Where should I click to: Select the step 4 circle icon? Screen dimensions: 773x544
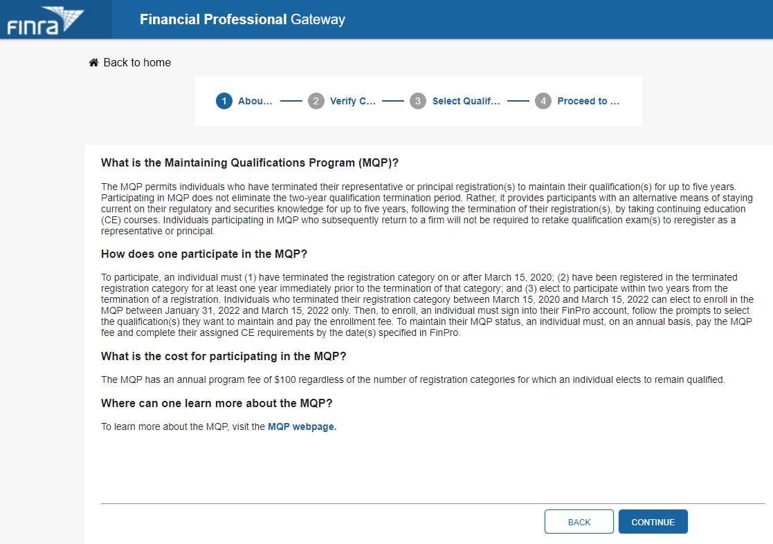point(543,101)
